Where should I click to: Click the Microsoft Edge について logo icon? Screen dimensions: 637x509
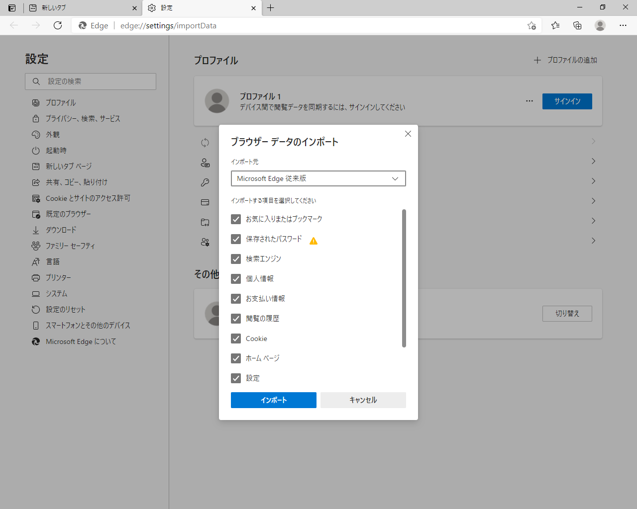[x=36, y=341]
